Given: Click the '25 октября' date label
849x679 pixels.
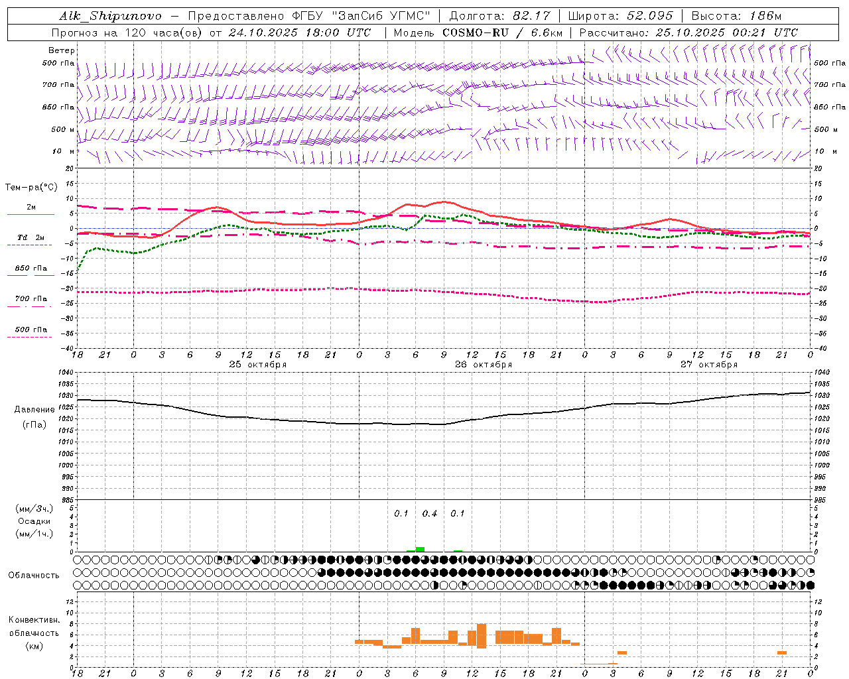Looking at the screenshot, I should (x=258, y=365).
